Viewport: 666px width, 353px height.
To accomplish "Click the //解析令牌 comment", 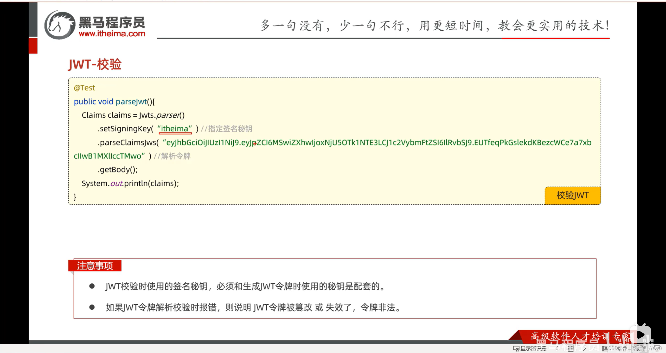I will (172, 156).
